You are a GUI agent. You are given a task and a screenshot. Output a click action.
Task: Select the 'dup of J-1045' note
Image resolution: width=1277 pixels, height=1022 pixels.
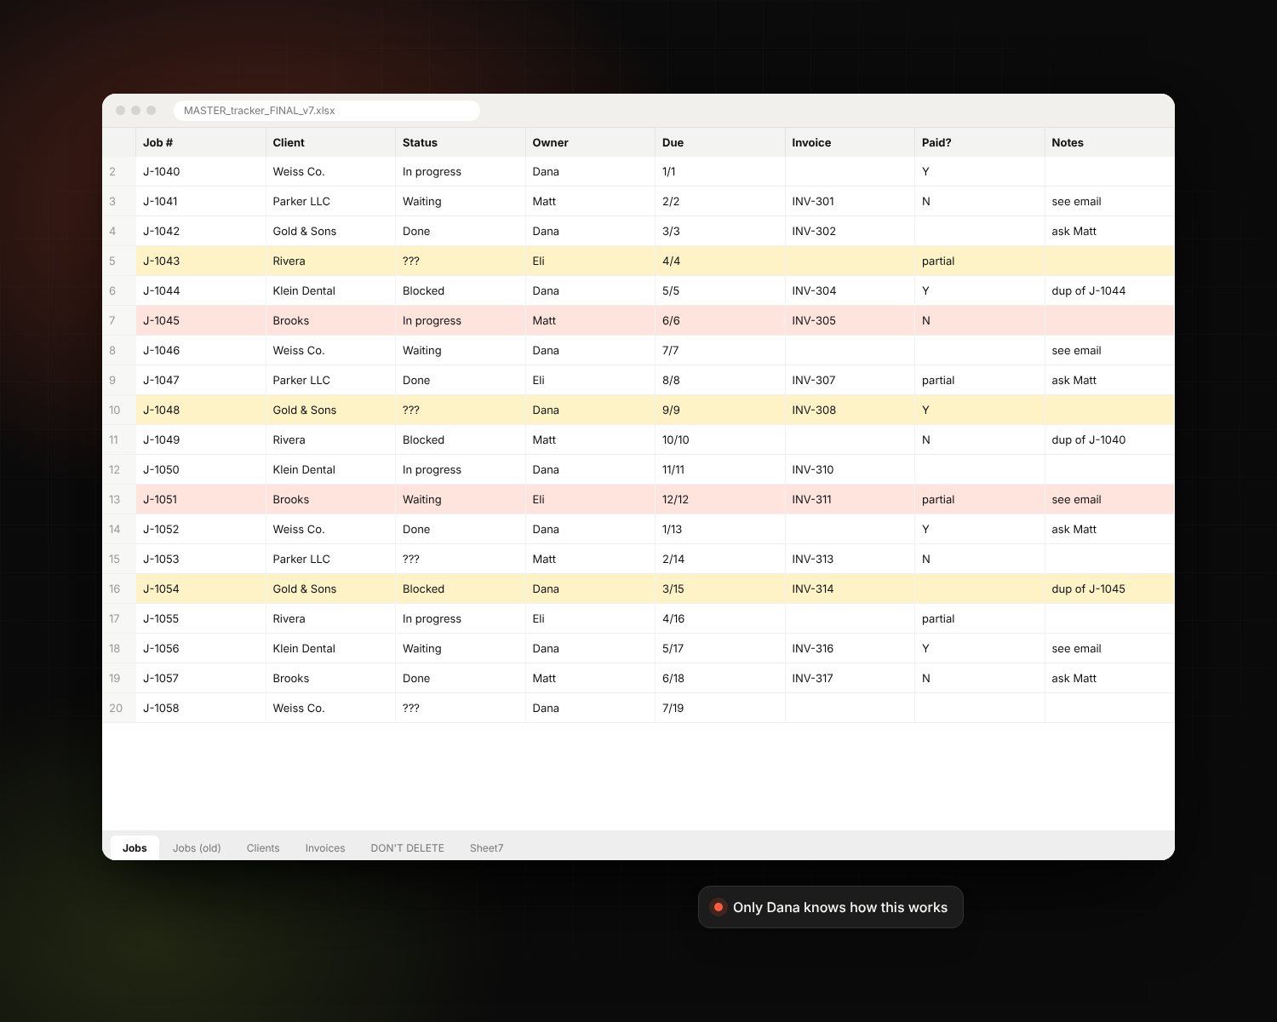coord(1109,589)
